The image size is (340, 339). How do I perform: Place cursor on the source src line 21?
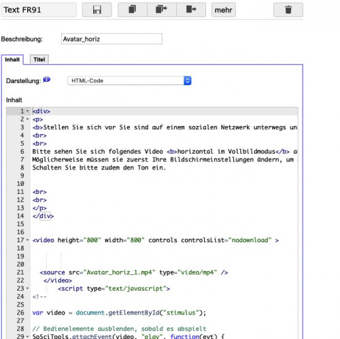pos(134,272)
